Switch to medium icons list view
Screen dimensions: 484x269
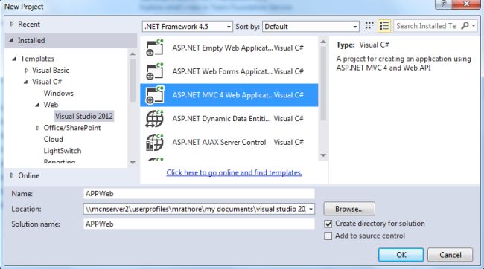point(384,26)
